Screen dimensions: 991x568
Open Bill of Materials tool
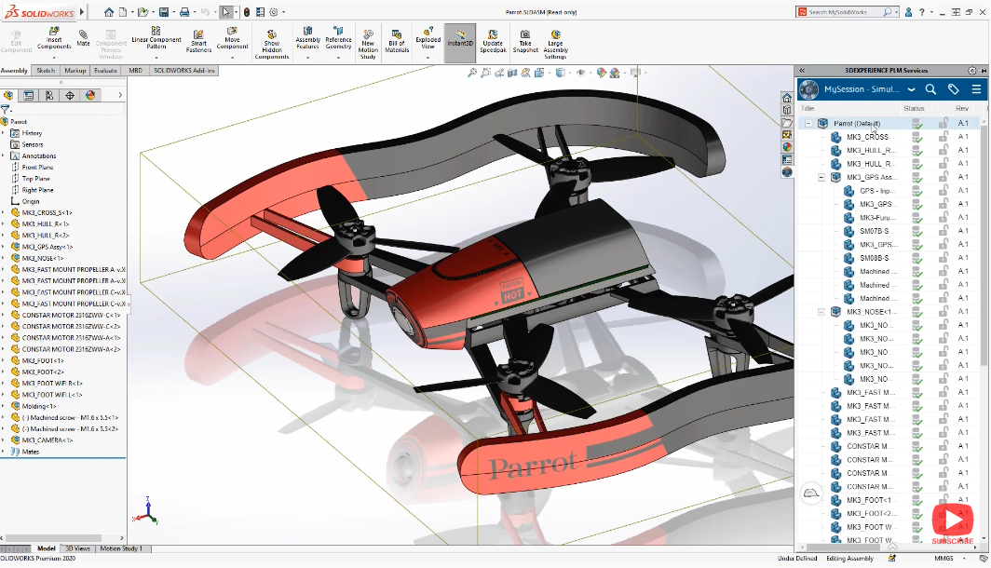[x=397, y=41]
